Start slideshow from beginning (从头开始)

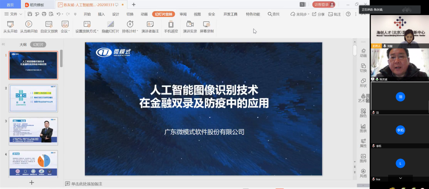tap(10, 27)
